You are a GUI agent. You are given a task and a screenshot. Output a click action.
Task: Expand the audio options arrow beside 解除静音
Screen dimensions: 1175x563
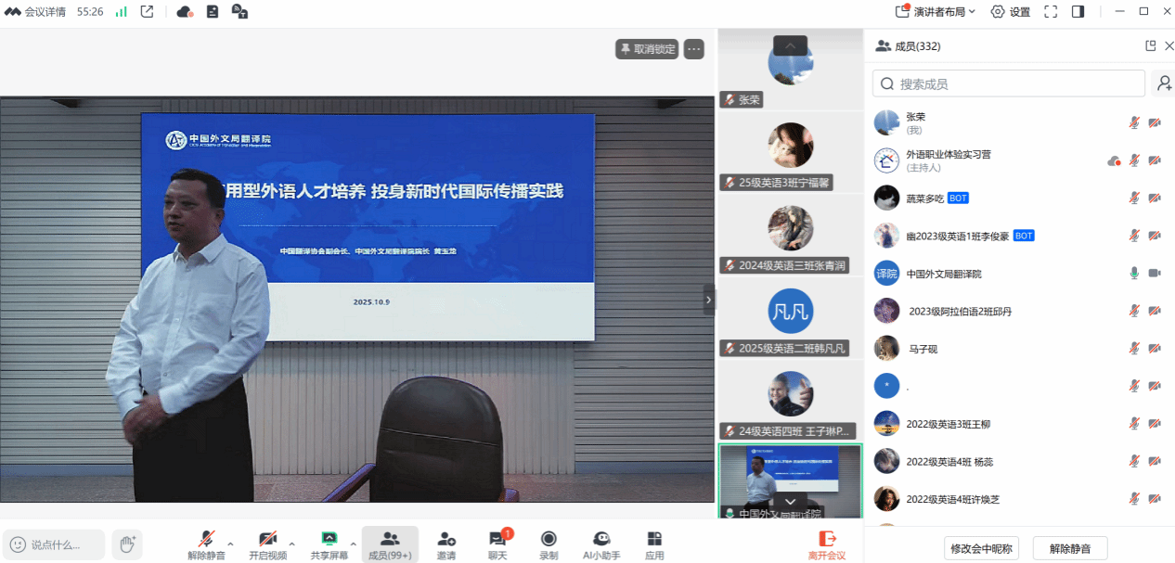click(231, 544)
